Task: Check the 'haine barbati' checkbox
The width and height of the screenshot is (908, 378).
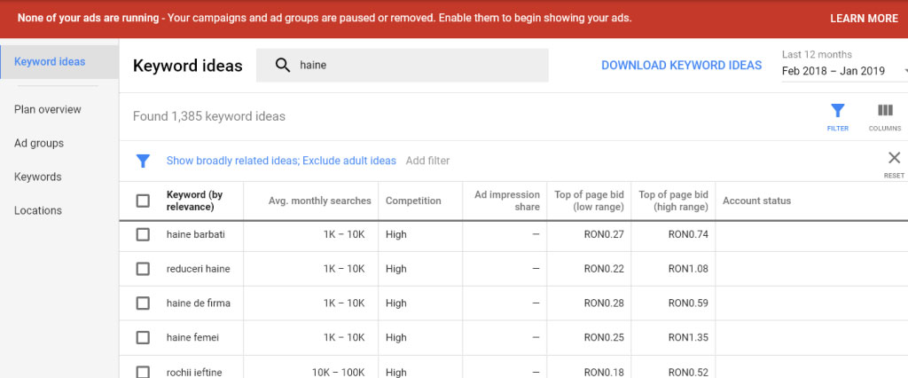Action: pyautogui.click(x=143, y=234)
